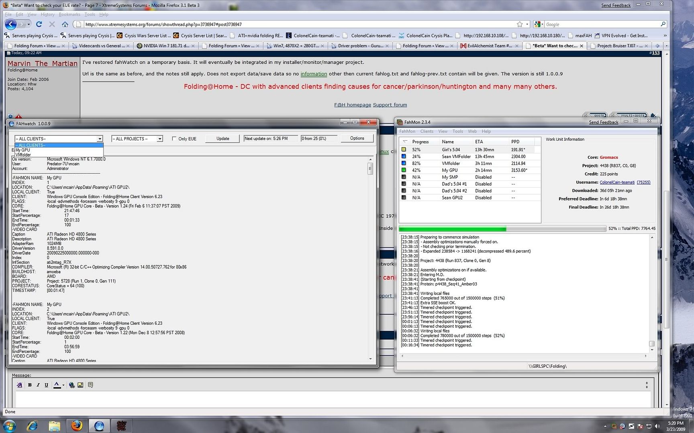Click Marvin_The_Martian username link
This screenshot has width=694, height=433.
pyautogui.click(x=43, y=63)
